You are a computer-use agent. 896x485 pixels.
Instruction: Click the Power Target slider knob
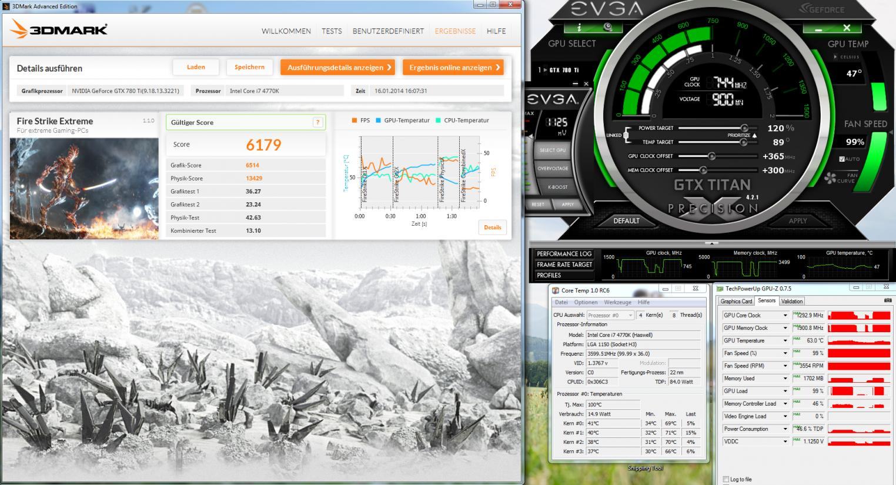[x=744, y=128]
